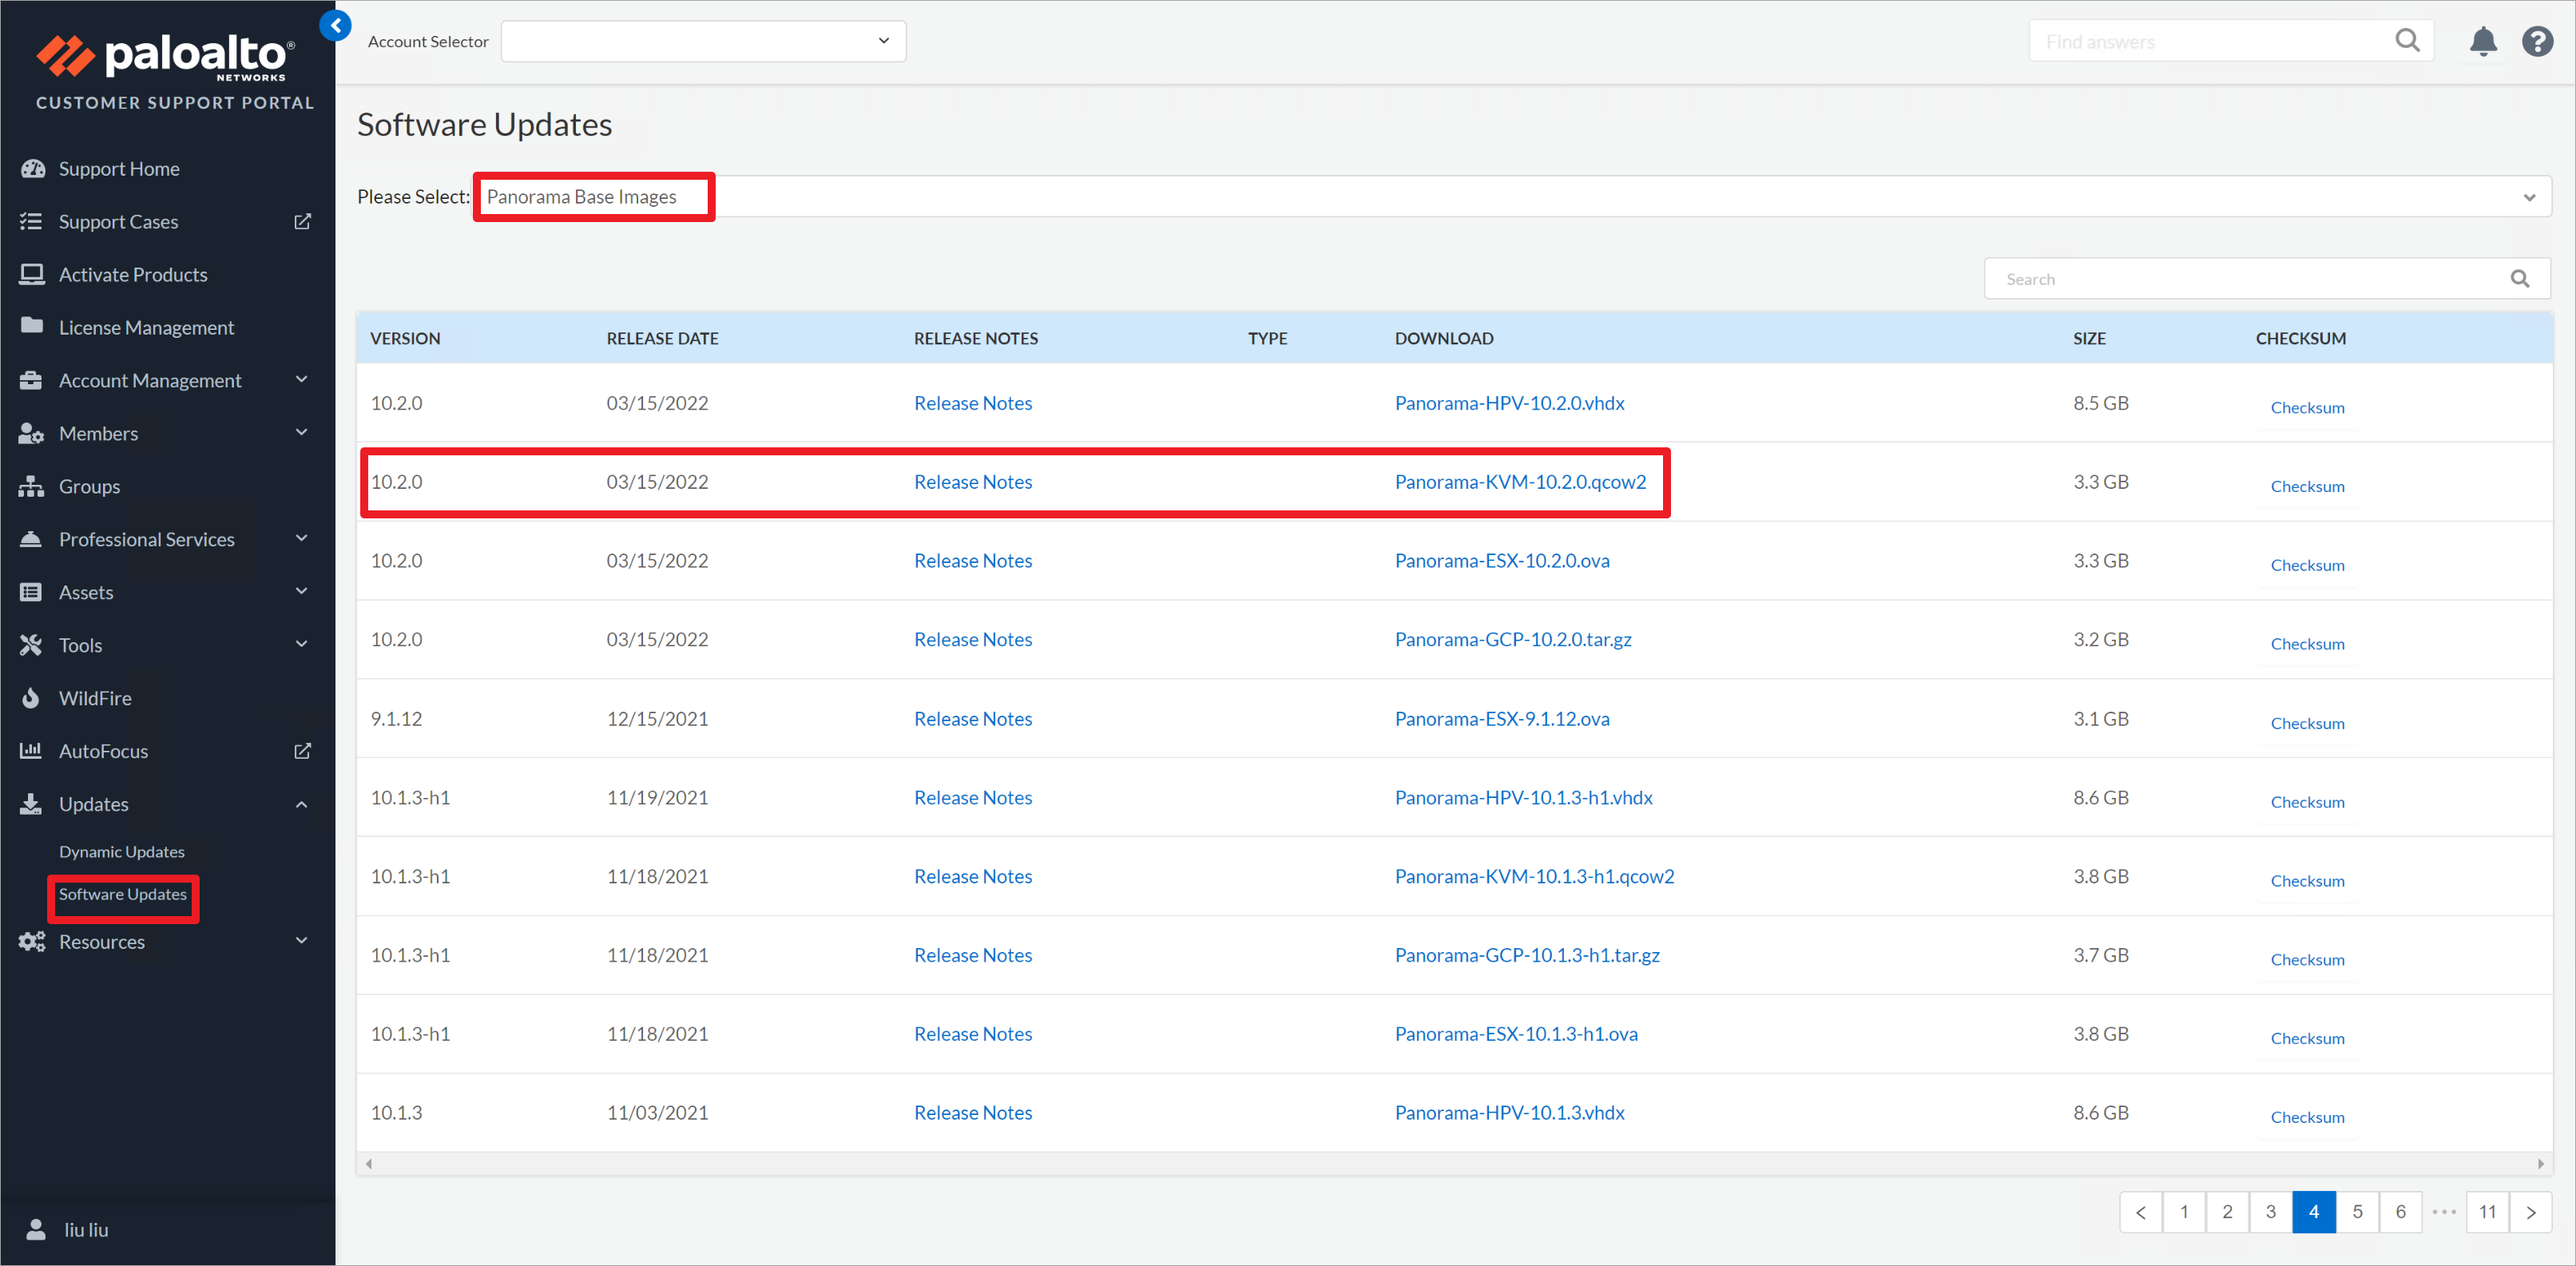Open Software Updates in sidebar
This screenshot has width=2576, height=1266.
122,894
